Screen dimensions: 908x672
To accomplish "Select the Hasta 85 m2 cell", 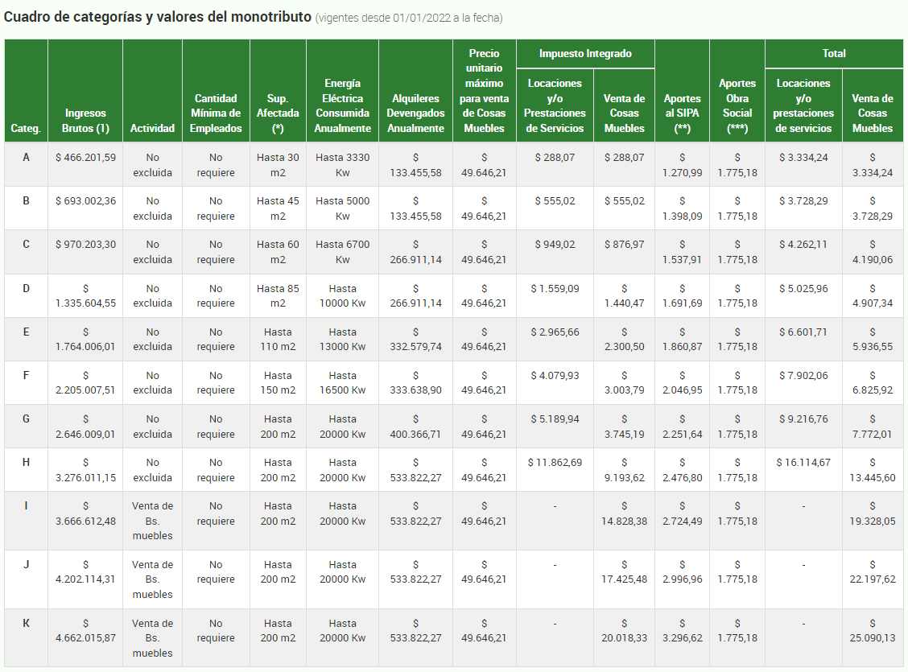I will point(278,295).
